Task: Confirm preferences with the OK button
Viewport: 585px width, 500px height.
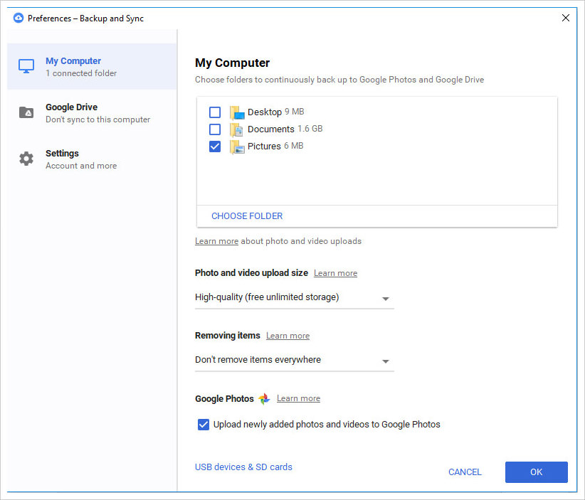Action: coord(536,472)
